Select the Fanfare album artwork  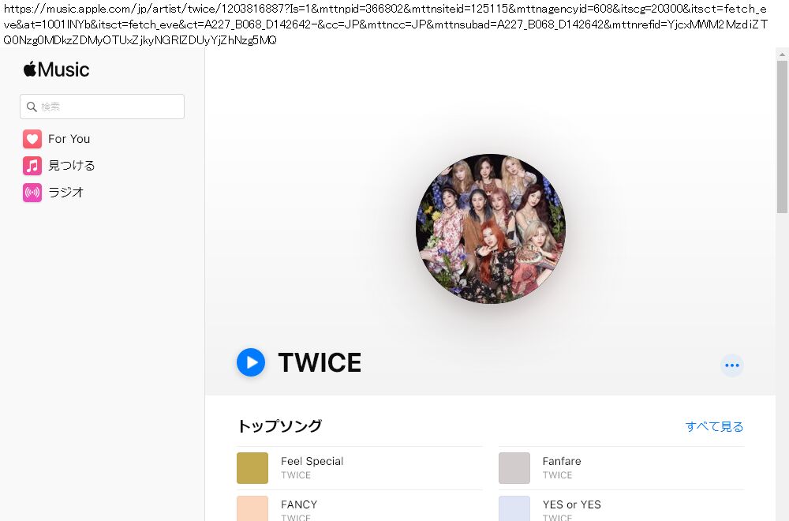tap(514, 468)
